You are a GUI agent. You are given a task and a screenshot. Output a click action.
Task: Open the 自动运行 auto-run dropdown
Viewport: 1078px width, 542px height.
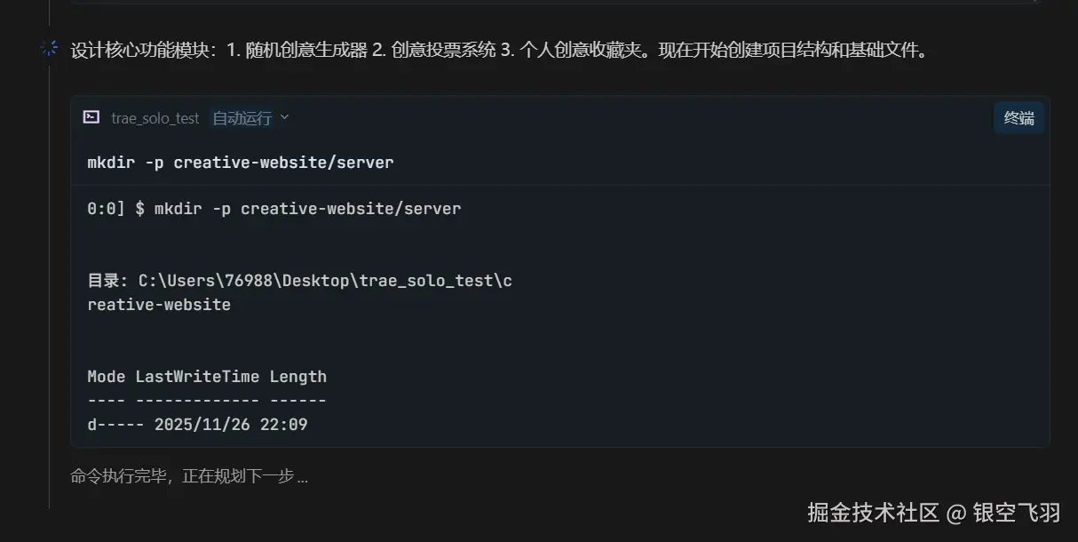pyautogui.click(x=242, y=118)
